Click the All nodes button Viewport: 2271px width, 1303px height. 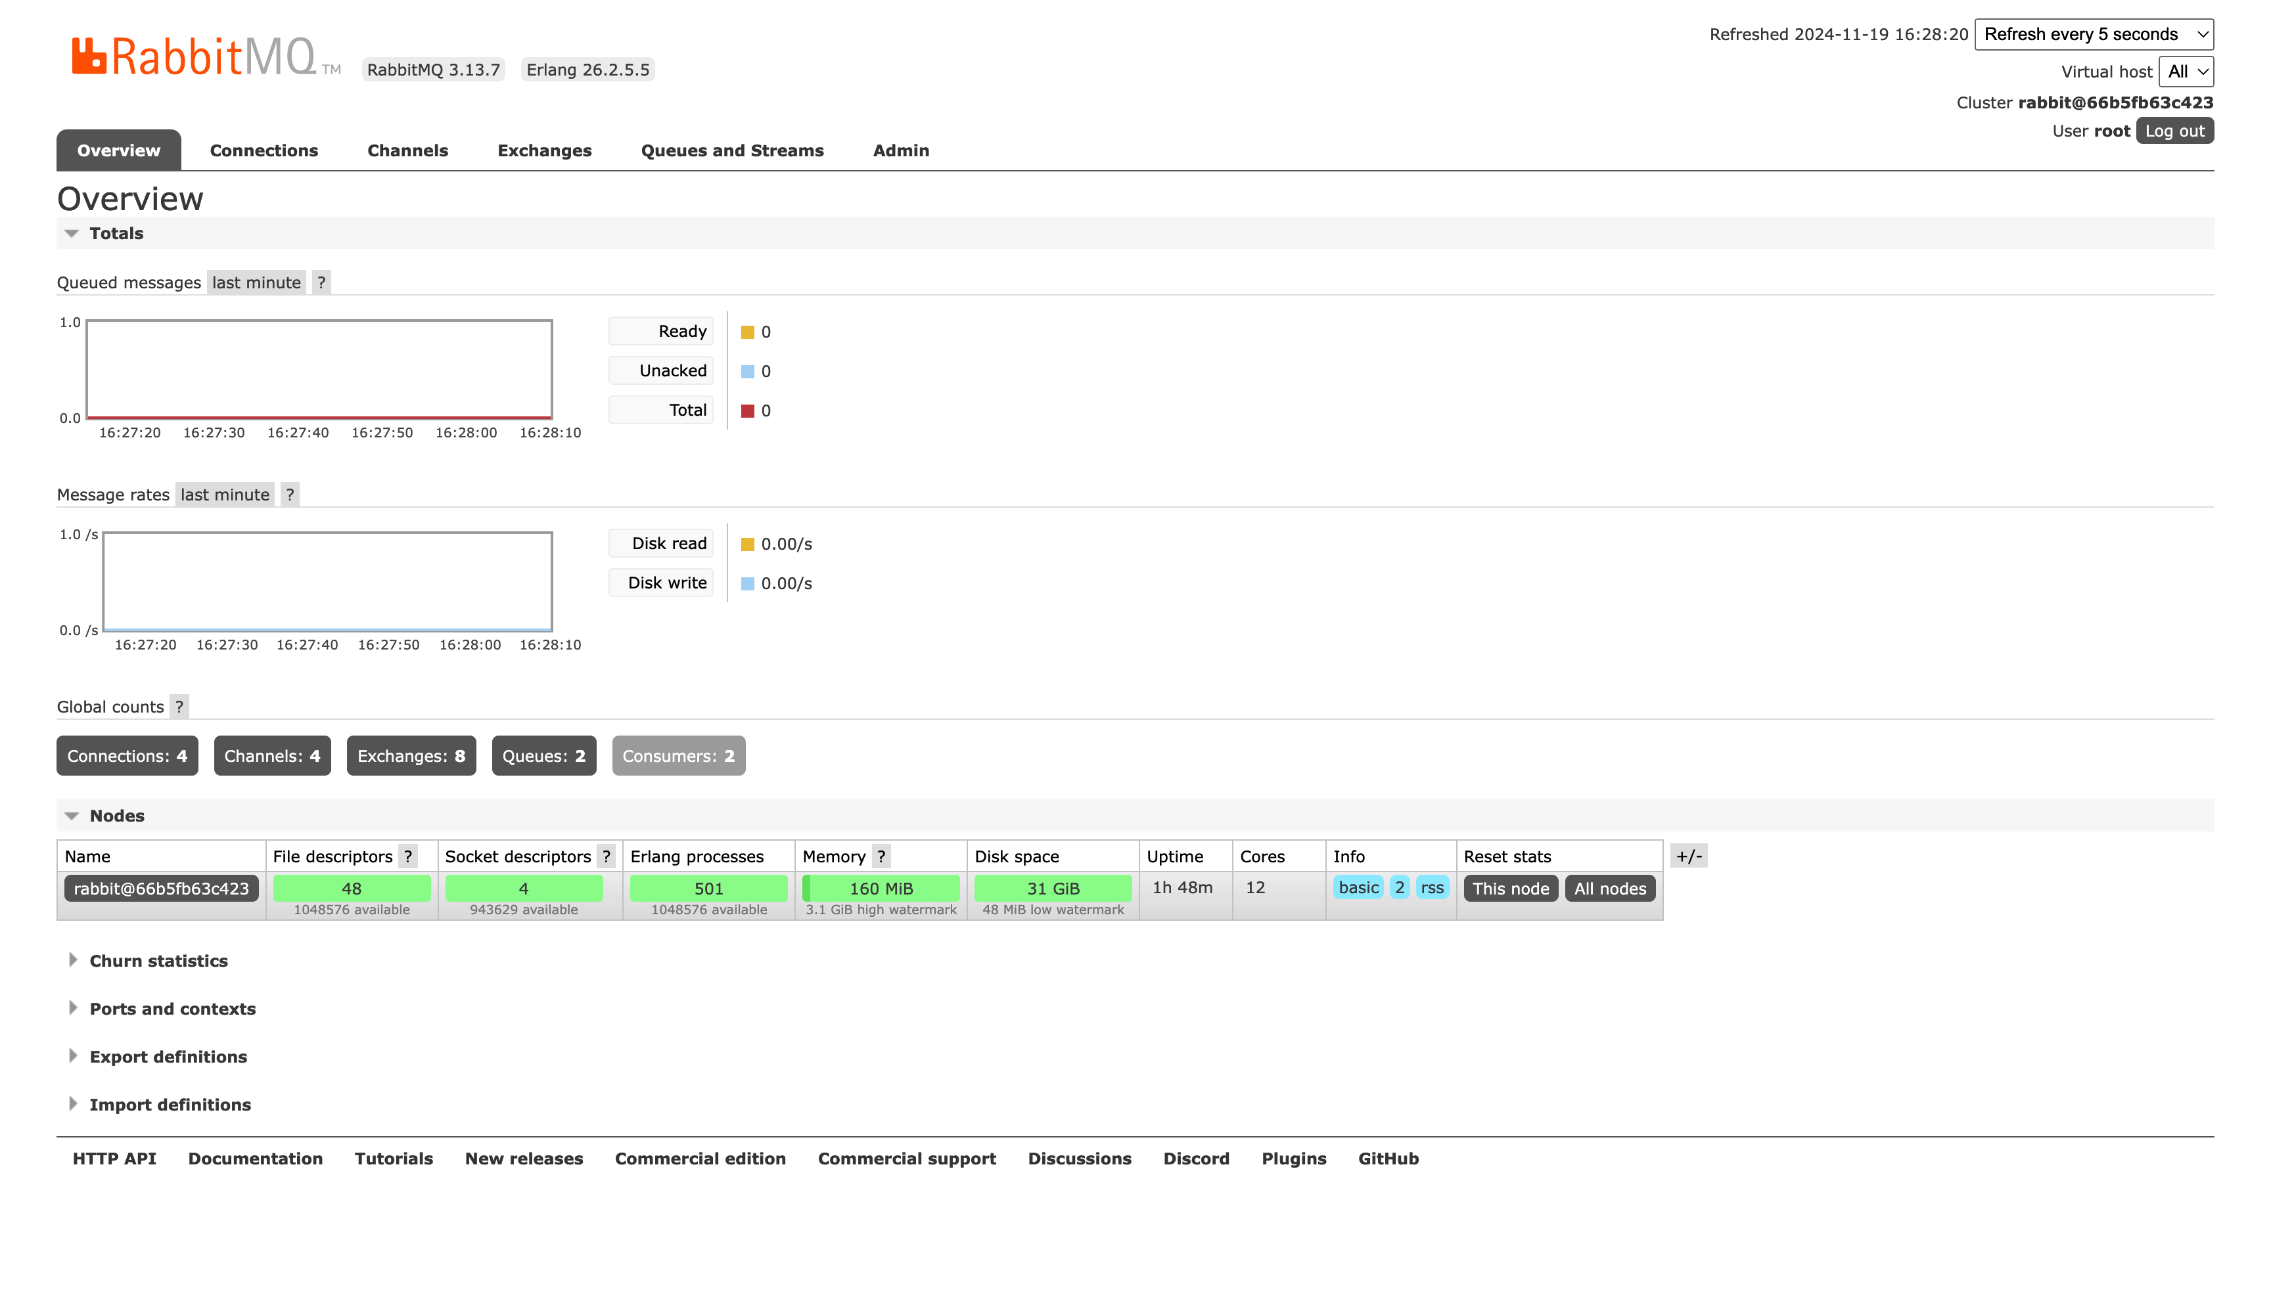(x=1610, y=889)
